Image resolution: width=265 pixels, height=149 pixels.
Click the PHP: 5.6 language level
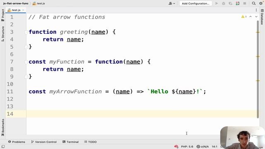point(187,147)
